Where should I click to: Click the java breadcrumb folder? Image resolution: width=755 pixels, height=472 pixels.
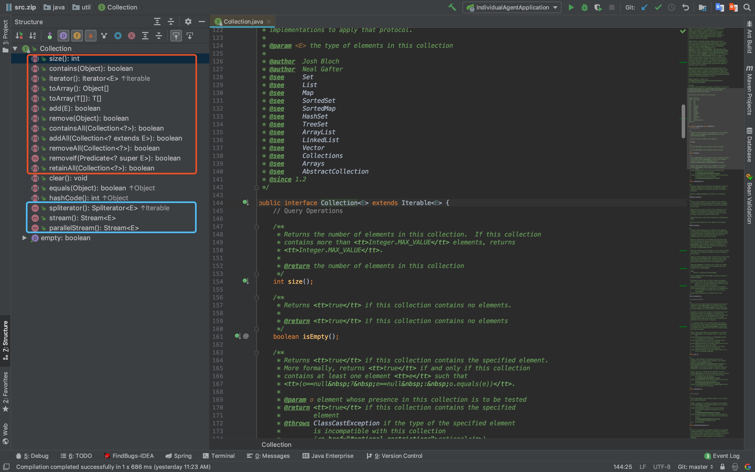[54, 7]
